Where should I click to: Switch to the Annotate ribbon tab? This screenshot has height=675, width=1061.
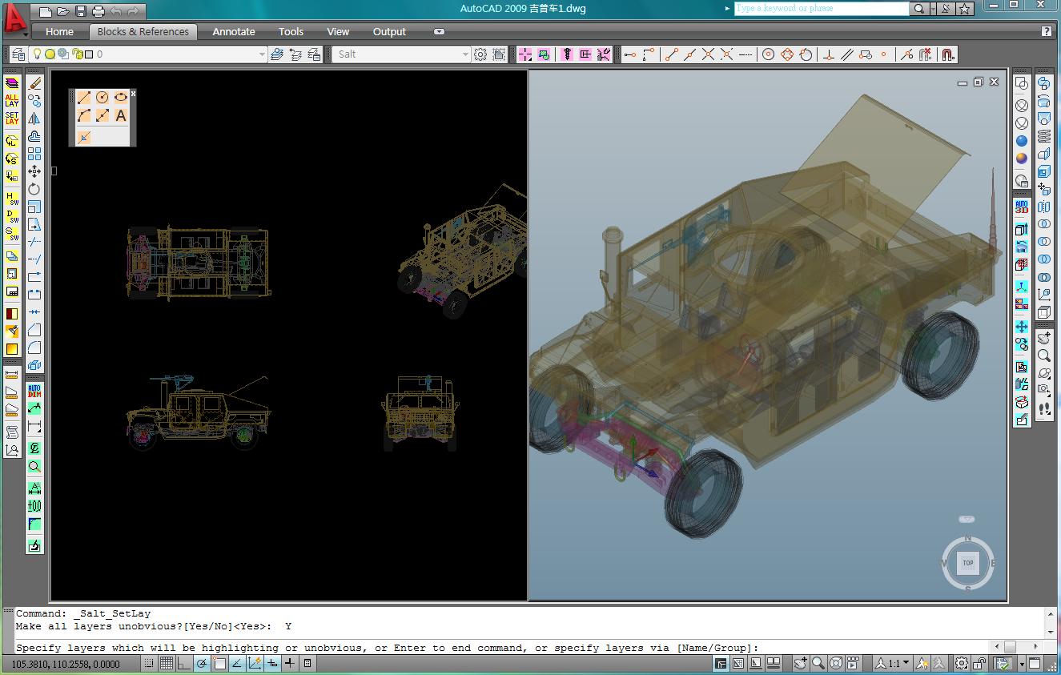(234, 32)
